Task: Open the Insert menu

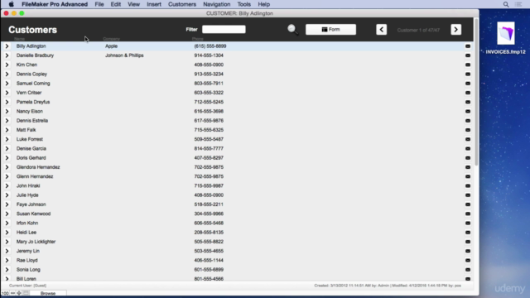Action: 154,4
